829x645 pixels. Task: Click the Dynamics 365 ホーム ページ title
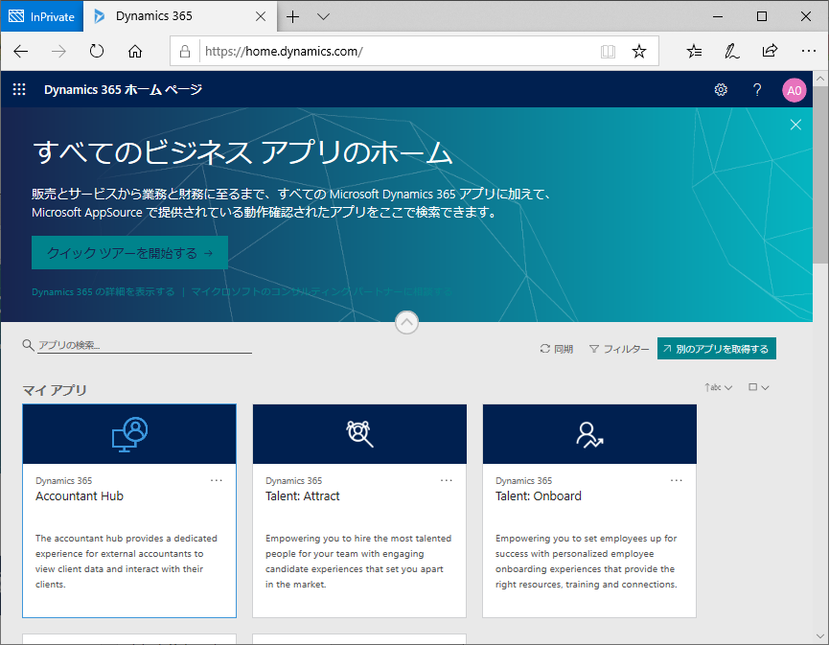124,90
